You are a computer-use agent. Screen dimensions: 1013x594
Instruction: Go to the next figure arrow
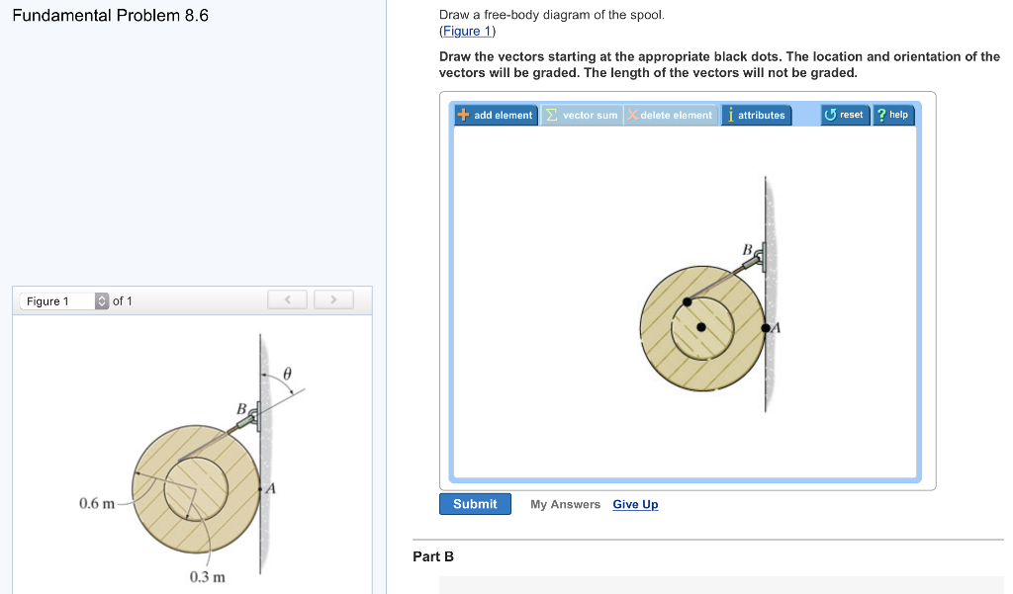pos(333,299)
